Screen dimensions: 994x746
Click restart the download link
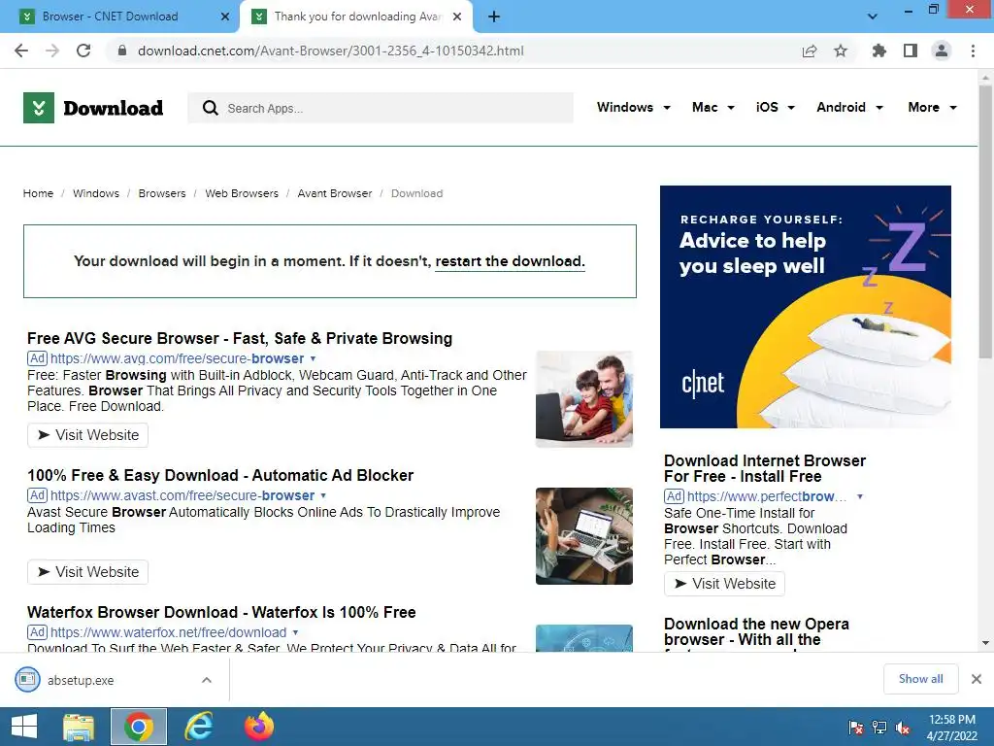[510, 261]
